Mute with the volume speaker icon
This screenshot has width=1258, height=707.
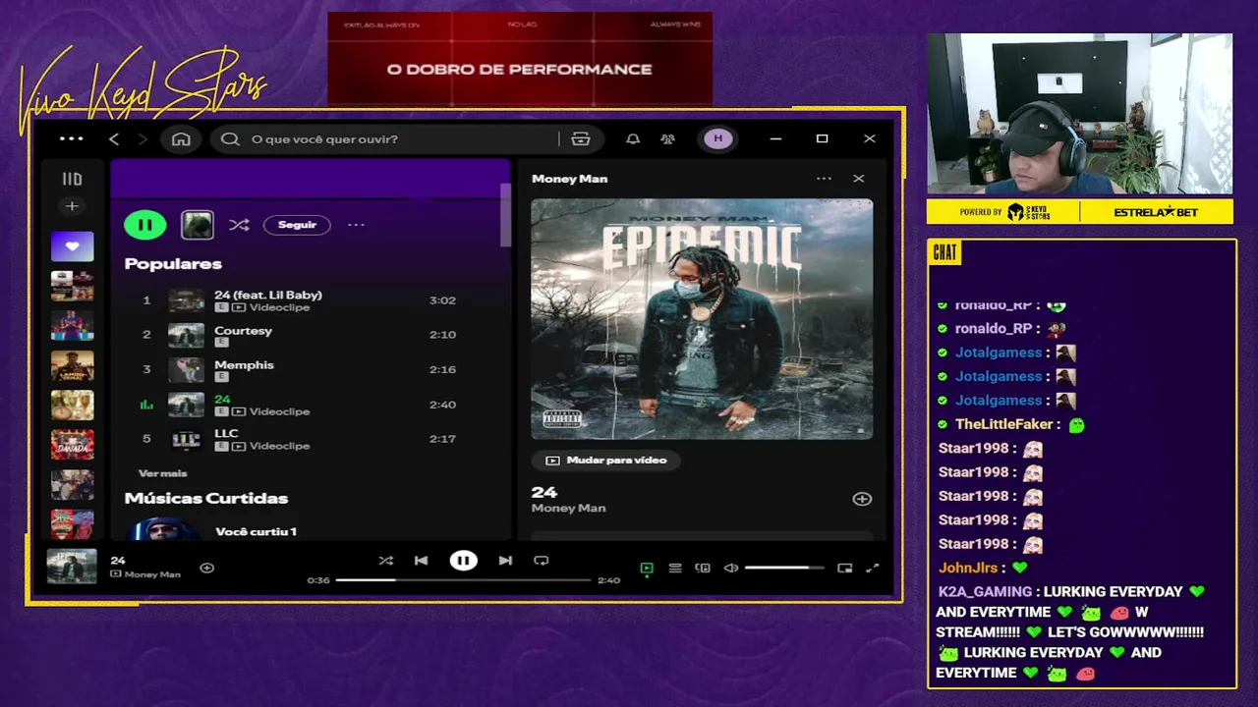(x=731, y=568)
